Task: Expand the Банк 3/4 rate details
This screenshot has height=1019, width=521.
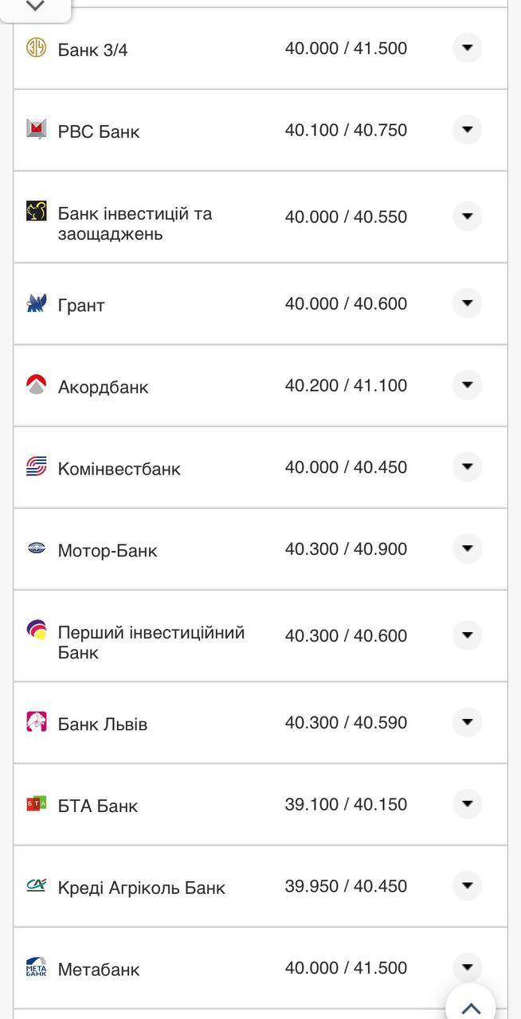Action: 467,47
